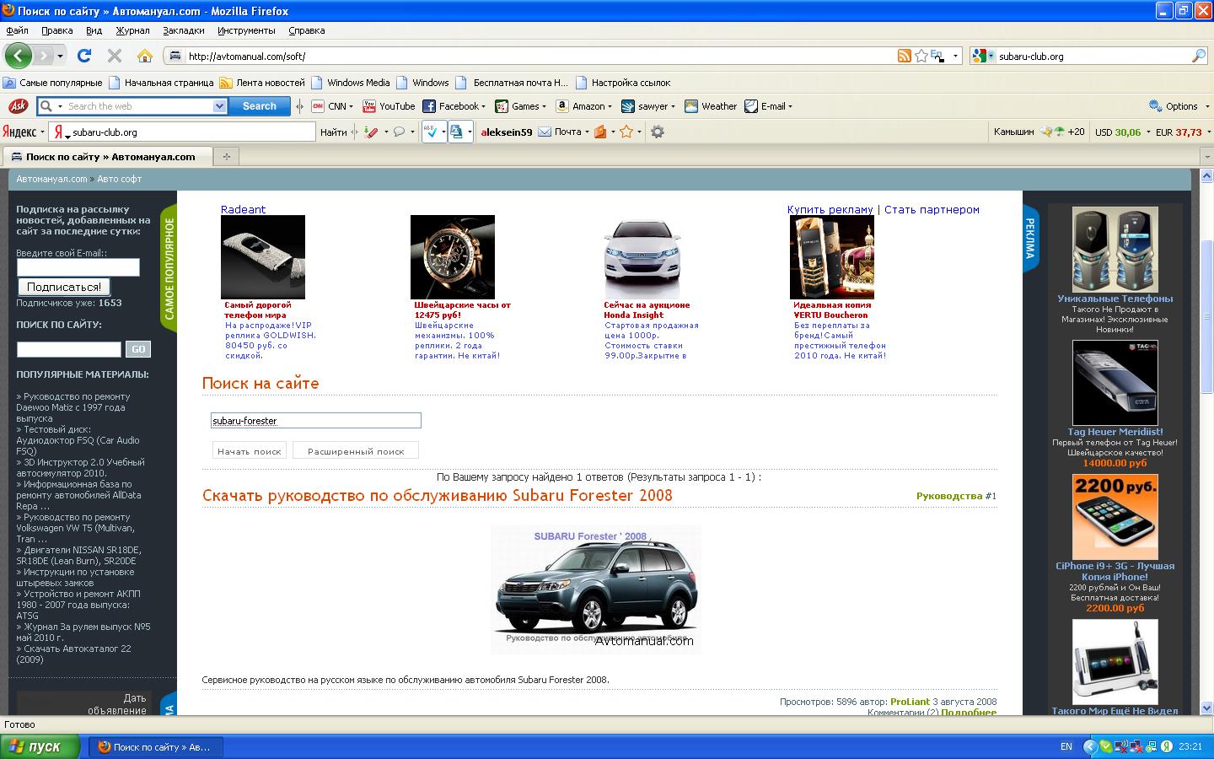
Task: Click the subaru-forester search query field
Action: [316, 421]
